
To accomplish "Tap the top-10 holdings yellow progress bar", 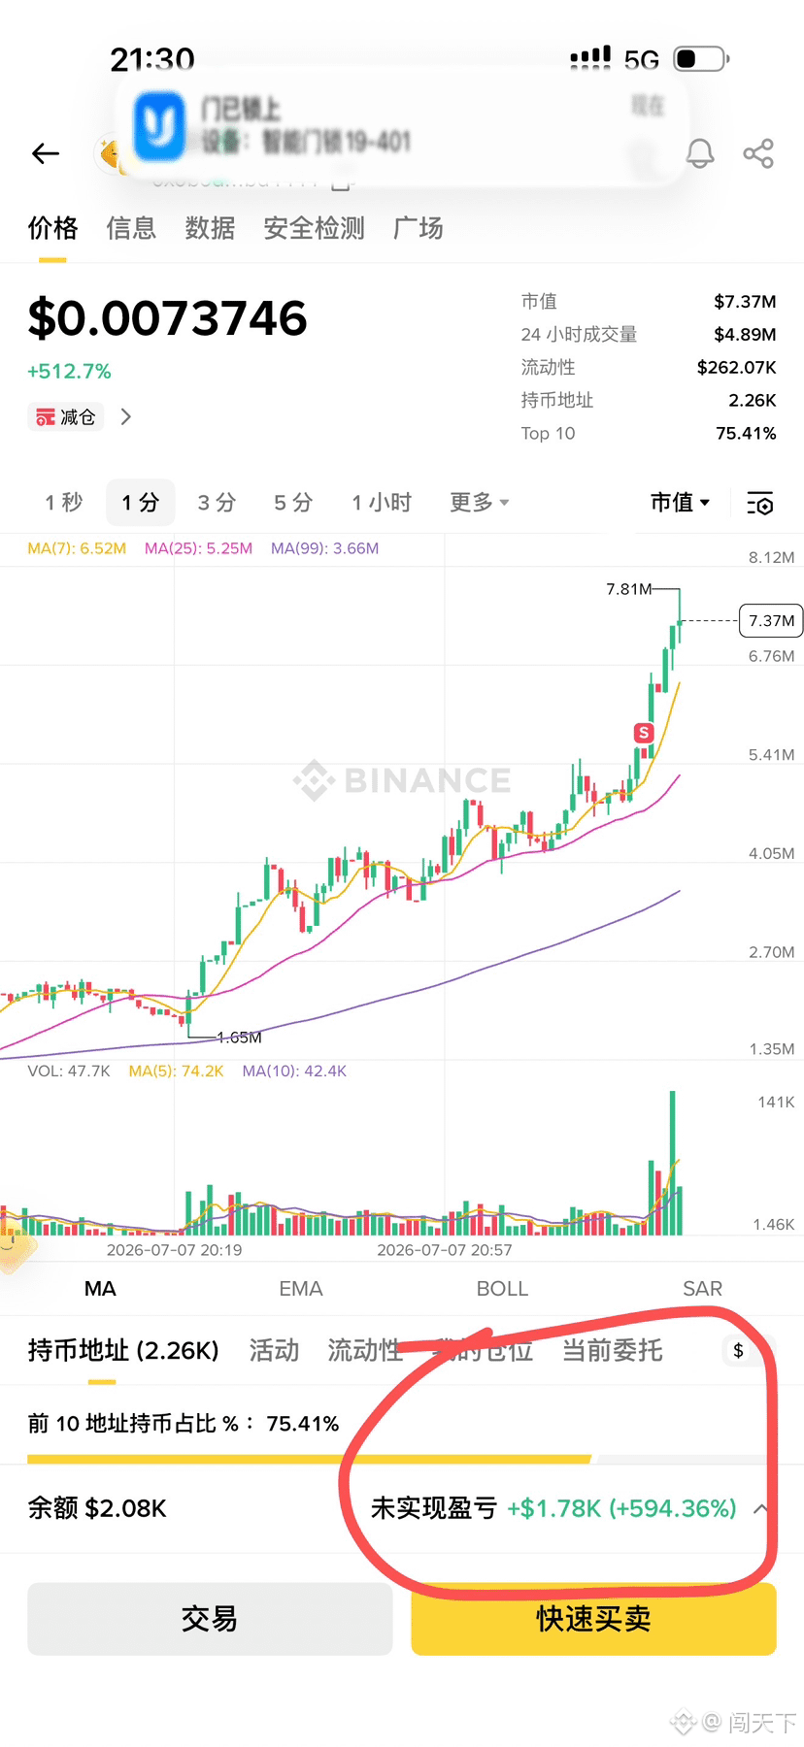I will pos(309,1459).
